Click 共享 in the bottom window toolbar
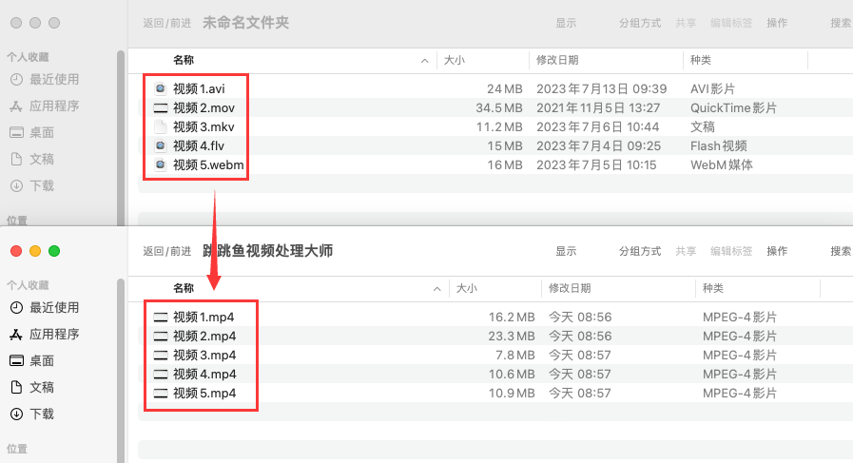The image size is (853, 463). point(686,251)
